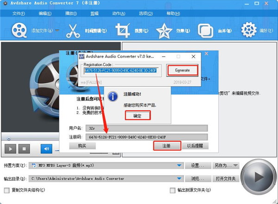Click the play button under preview
278x204 pixels.
pos(10,149)
